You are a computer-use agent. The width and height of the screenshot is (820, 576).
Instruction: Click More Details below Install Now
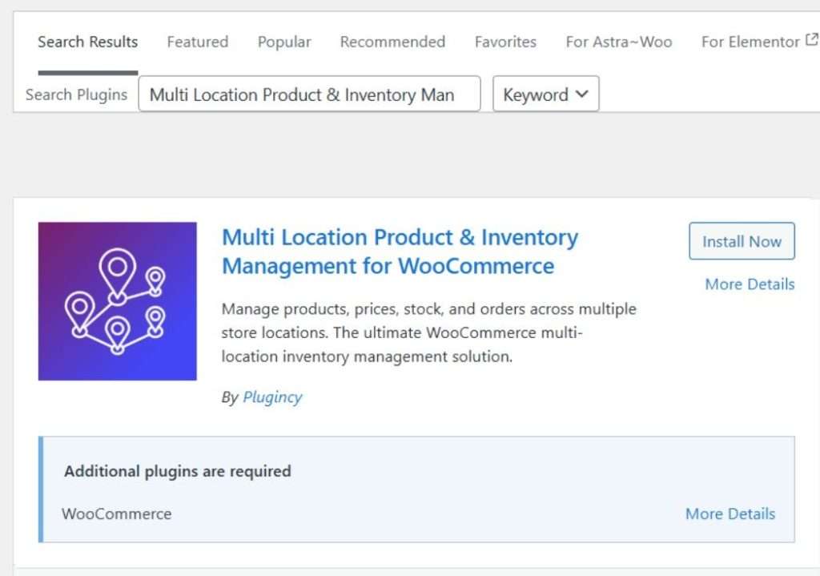click(x=750, y=284)
